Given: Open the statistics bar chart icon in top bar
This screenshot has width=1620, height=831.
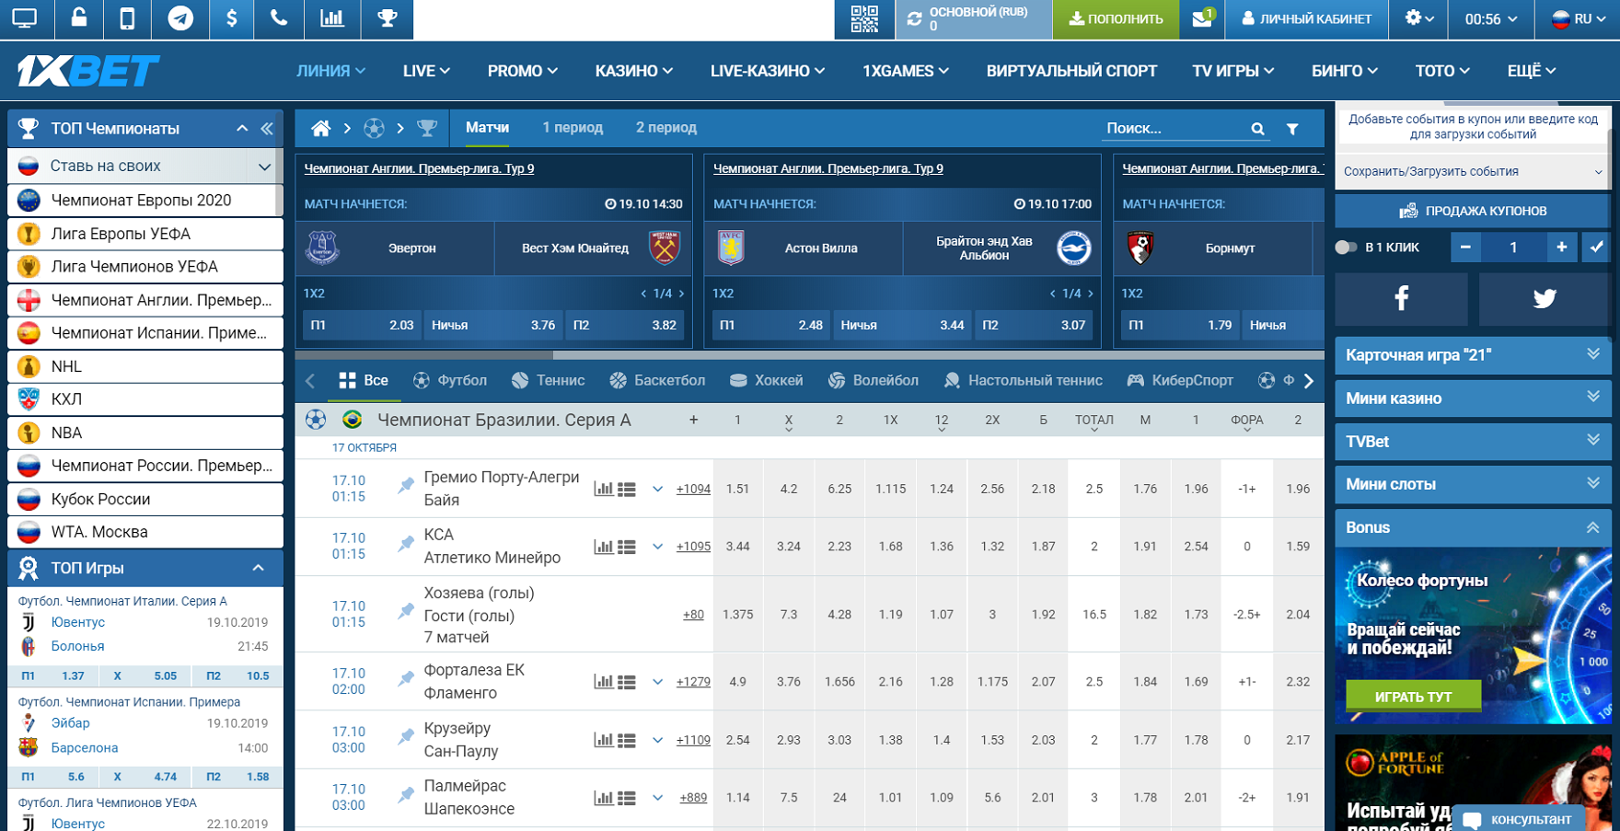Looking at the screenshot, I should [x=332, y=18].
